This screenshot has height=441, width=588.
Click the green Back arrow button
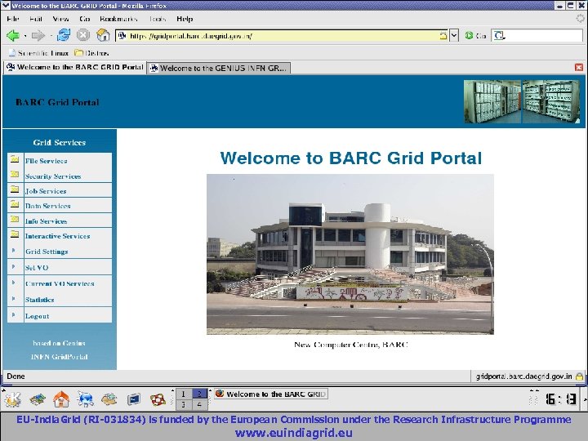[13, 36]
